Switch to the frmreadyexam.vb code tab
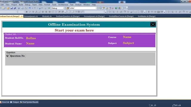The image size is (191, 107). [31, 16]
